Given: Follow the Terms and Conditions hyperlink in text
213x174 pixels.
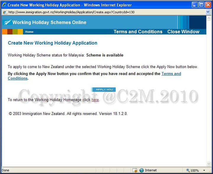Looking at the screenshot, I should 171,74.
